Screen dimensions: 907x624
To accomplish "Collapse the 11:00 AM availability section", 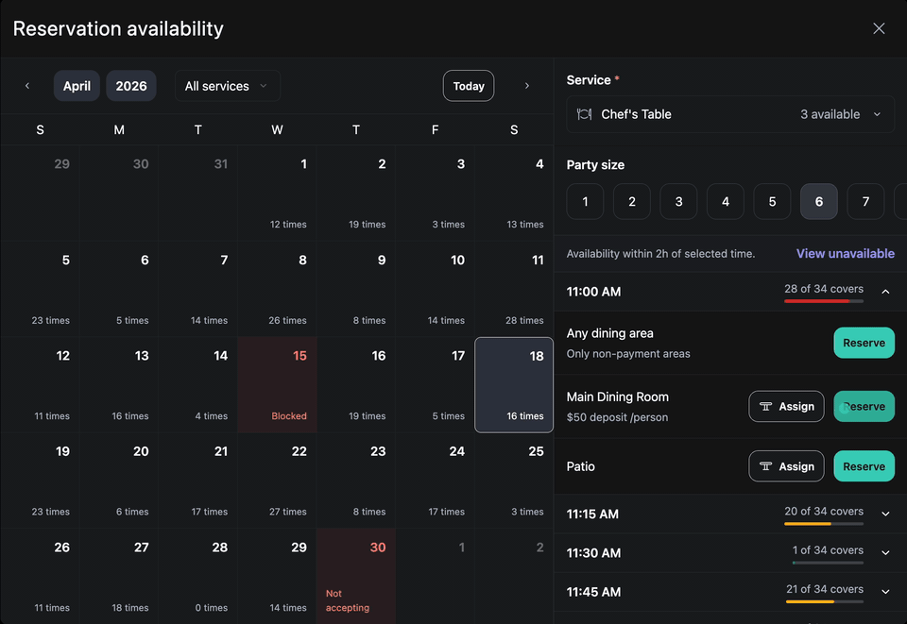I will pyautogui.click(x=885, y=292).
